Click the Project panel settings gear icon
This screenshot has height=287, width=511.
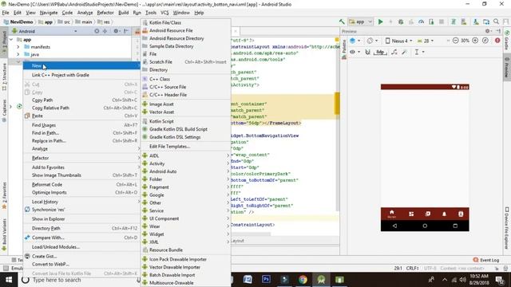(x=116, y=31)
